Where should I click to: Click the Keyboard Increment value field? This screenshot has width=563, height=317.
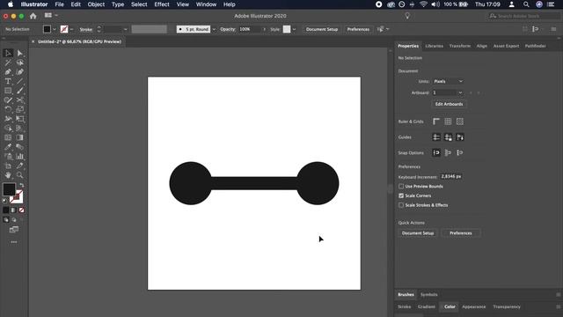click(x=451, y=176)
